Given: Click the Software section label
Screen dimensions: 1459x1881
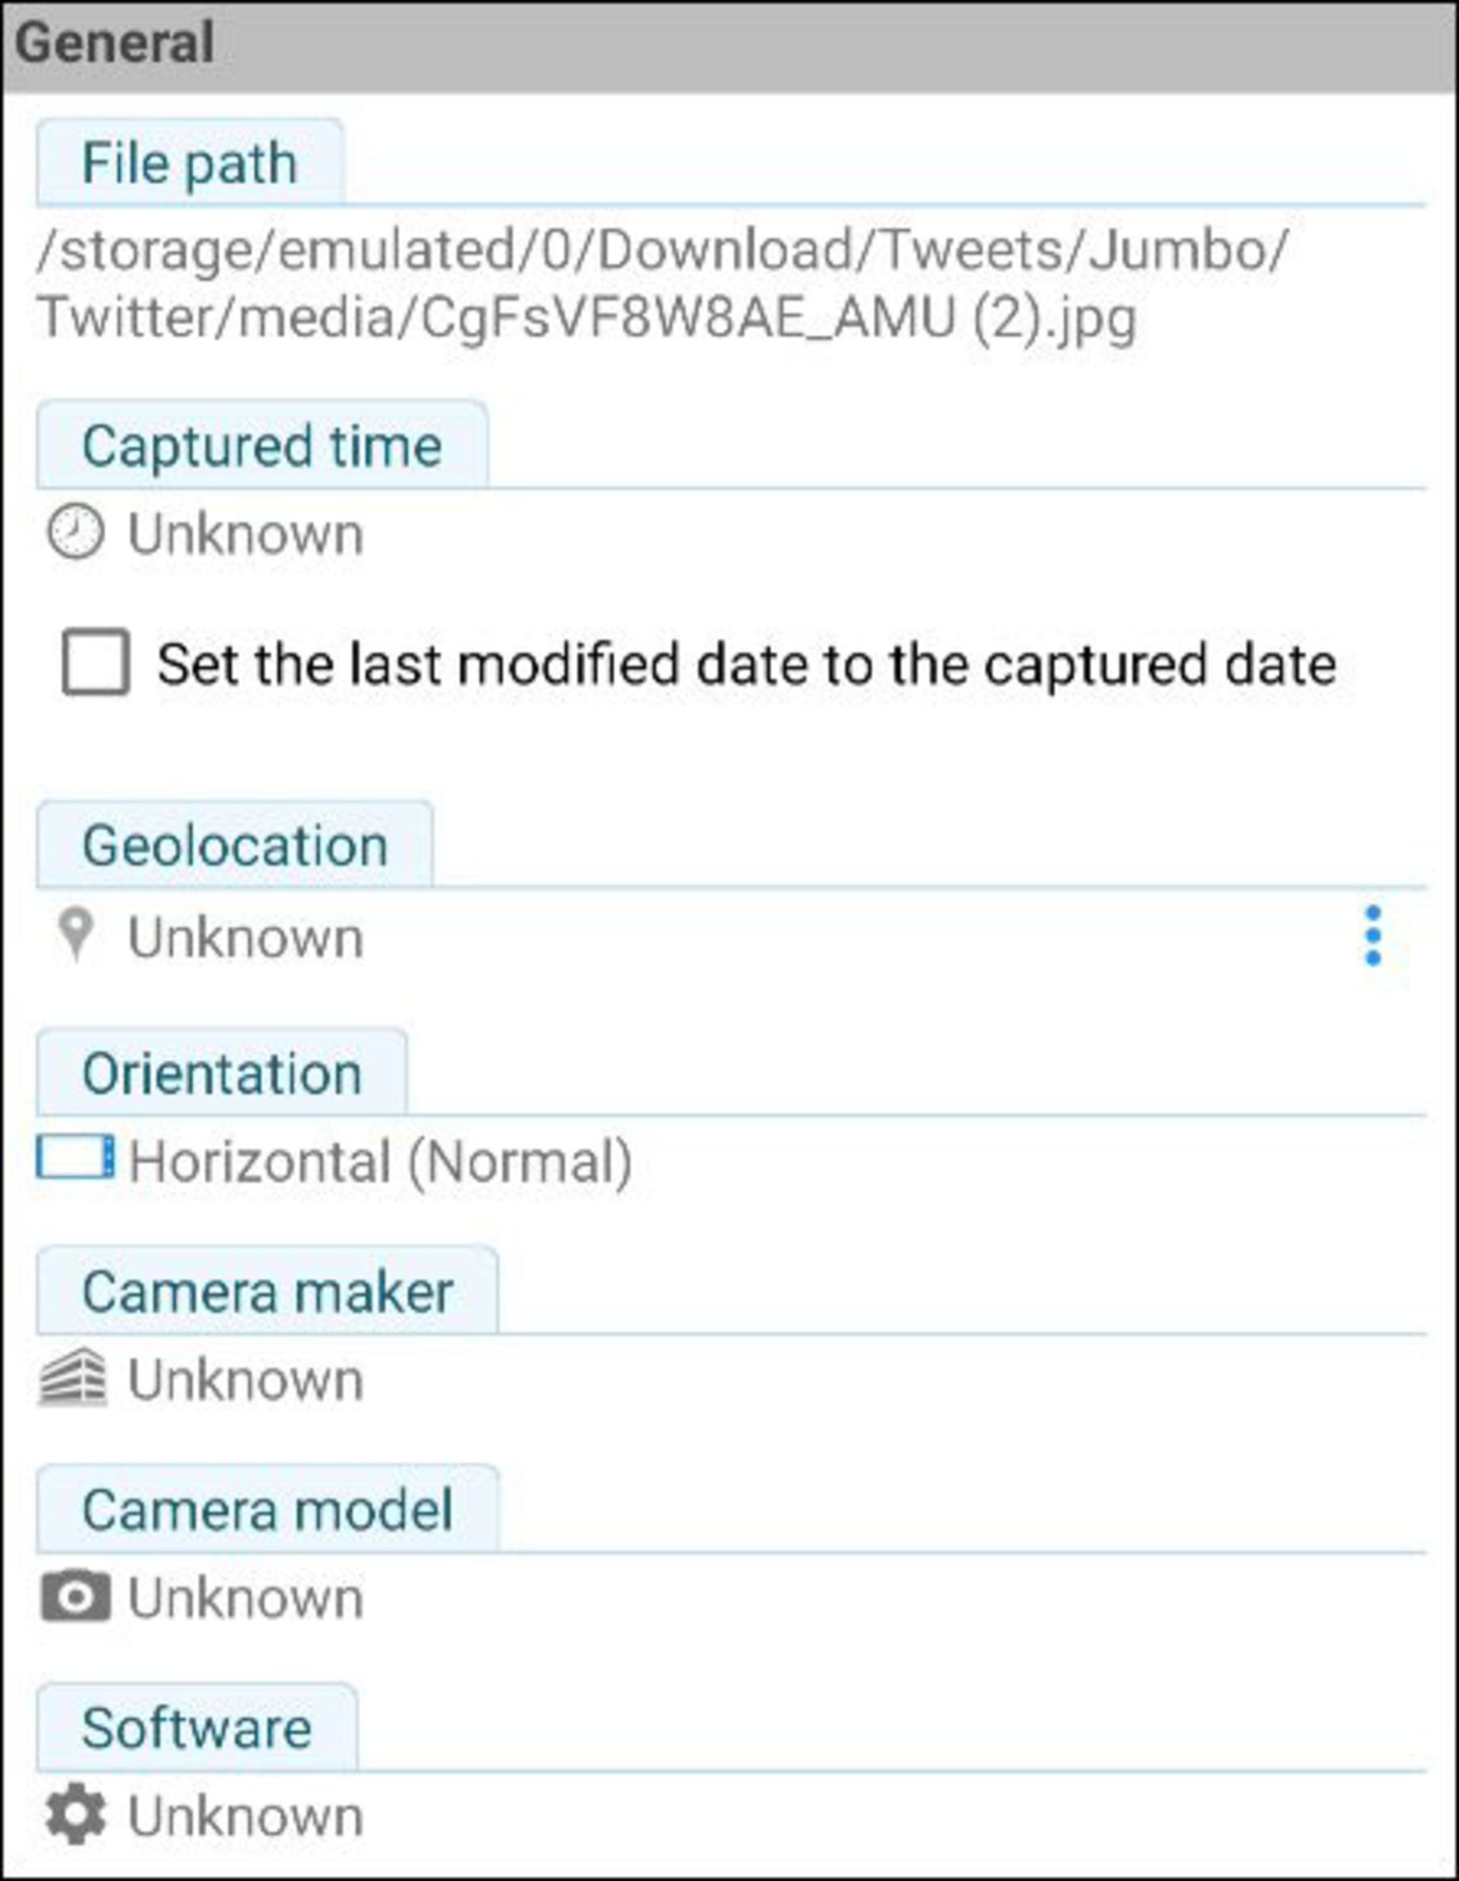Looking at the screenshot, I should click(196, 1728).
